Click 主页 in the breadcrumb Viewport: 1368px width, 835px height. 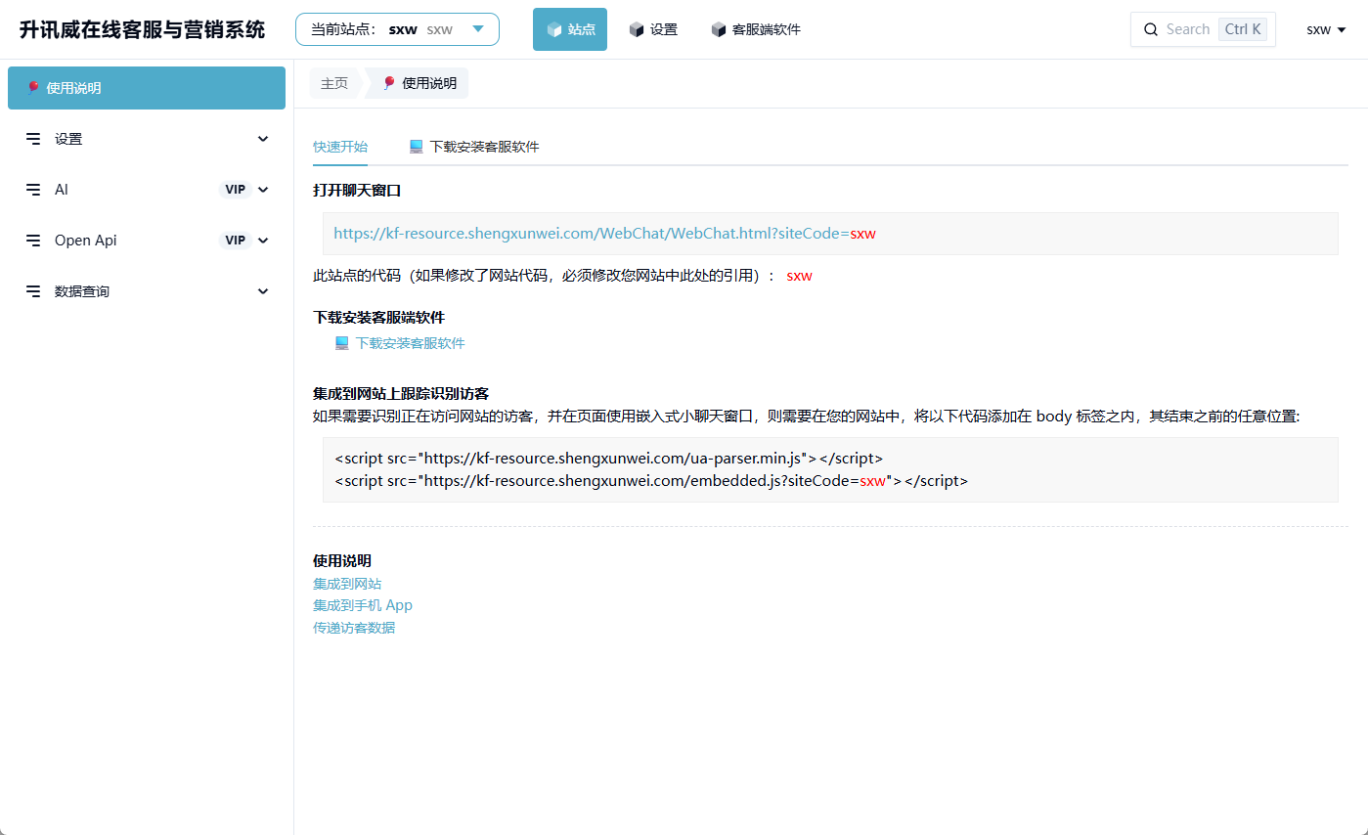[x=334, y=83]
